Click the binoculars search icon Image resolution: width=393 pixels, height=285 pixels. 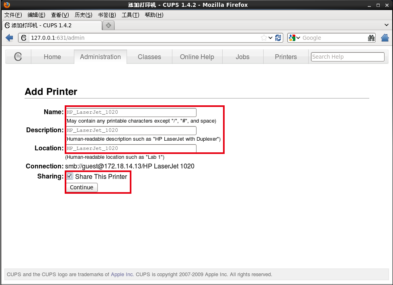[x=371, y=38]
